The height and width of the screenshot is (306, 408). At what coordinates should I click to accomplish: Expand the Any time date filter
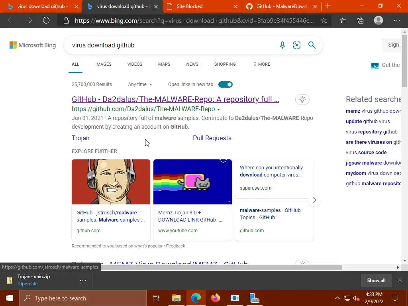coord(140,84)
